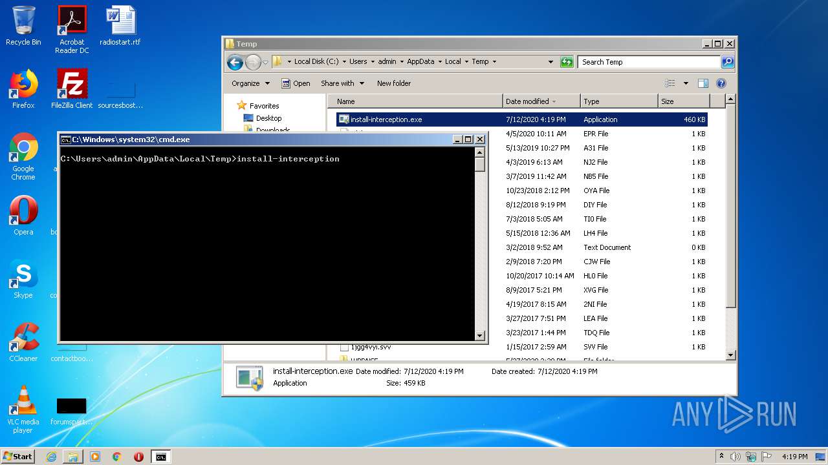Select the Skype desktop shortcut
The height and width of the screenshot is (465, 828).
pos(23,279)
